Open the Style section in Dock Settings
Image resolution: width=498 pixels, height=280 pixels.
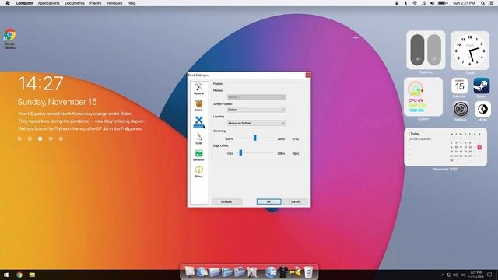pyautogui.click(x=199, y=138)
